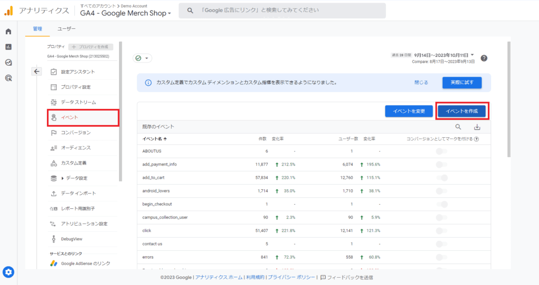
Task: Open the プライバシー ポリシー footer link
Action: click(291, 278)
